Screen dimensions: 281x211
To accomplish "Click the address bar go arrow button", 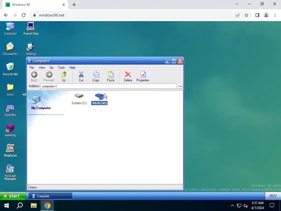I will point(180,86).
